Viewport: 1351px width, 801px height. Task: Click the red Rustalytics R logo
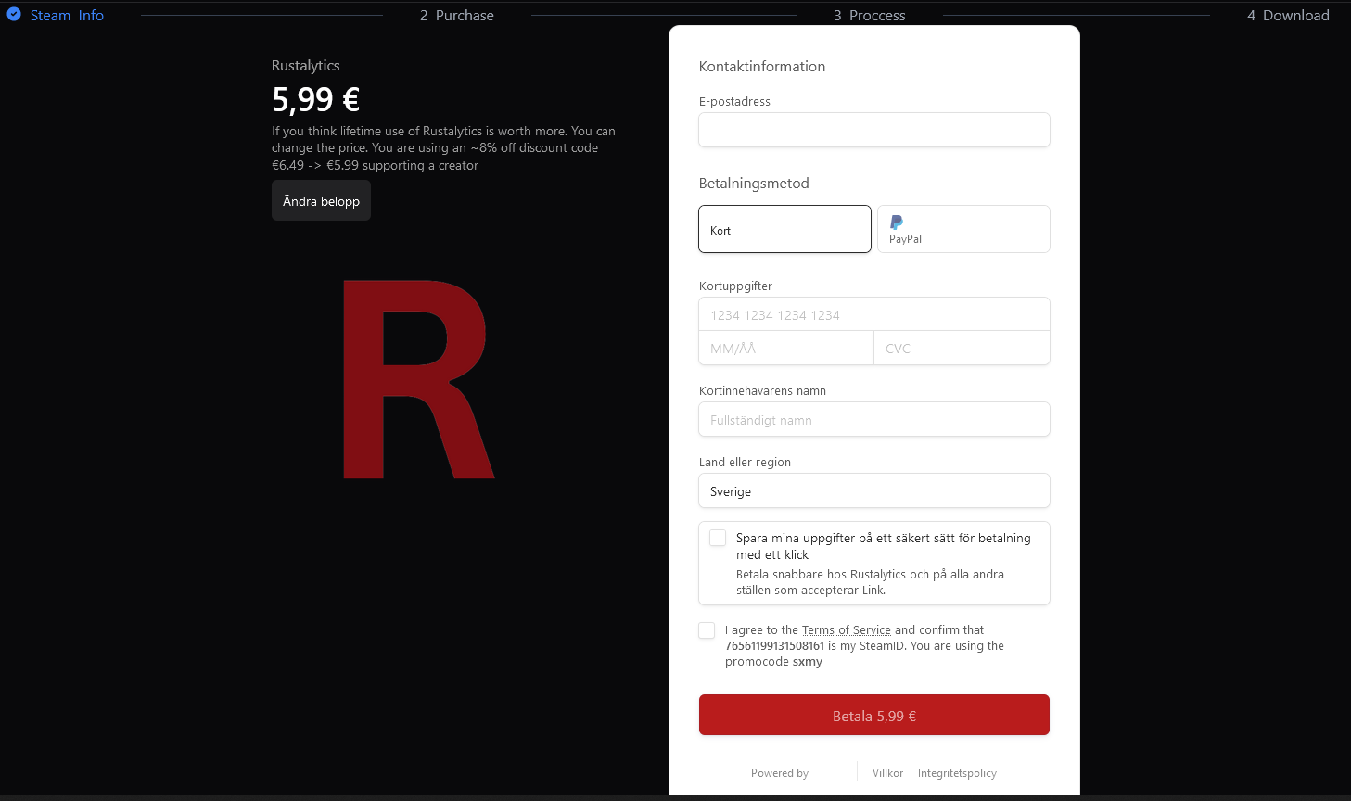point(419,378)
